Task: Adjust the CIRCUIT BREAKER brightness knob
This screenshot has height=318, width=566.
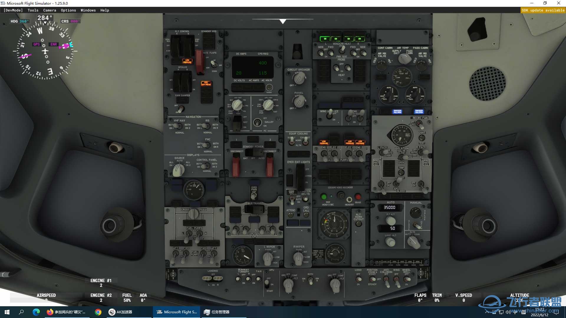Action: coord(300,78)
